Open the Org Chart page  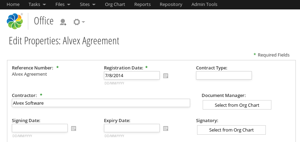pos(115,5)
